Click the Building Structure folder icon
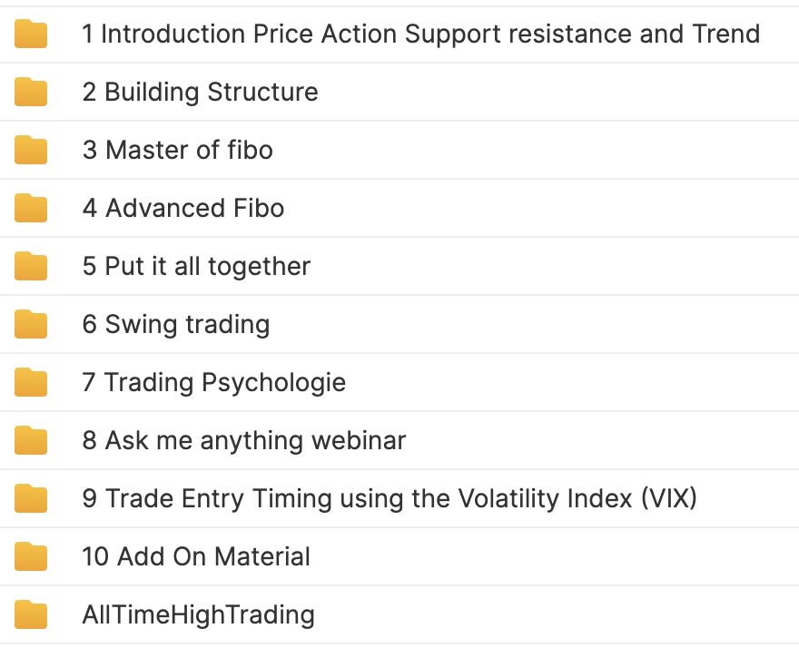Image resolution: width=799 pixels, height=648 pixels. point(31,92)
